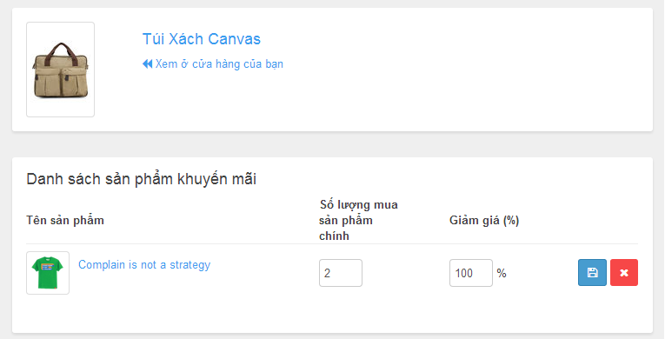Click the Số lượng mua sản phẩm chính header
This screenshot has width=665, height=339.
(358, 220)
